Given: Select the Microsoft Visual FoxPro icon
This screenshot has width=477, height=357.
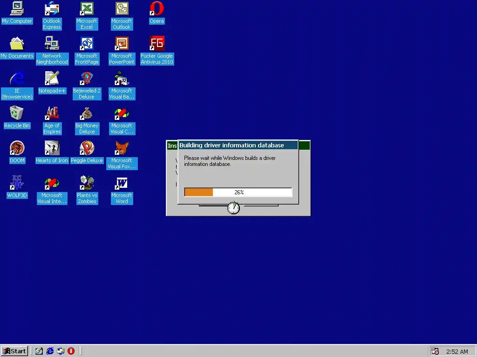Looking at the screenshot, I should [122, 155].
